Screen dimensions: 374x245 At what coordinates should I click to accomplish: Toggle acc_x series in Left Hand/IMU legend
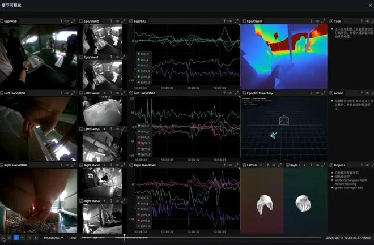pyautogui.click(x=143, y=126)
